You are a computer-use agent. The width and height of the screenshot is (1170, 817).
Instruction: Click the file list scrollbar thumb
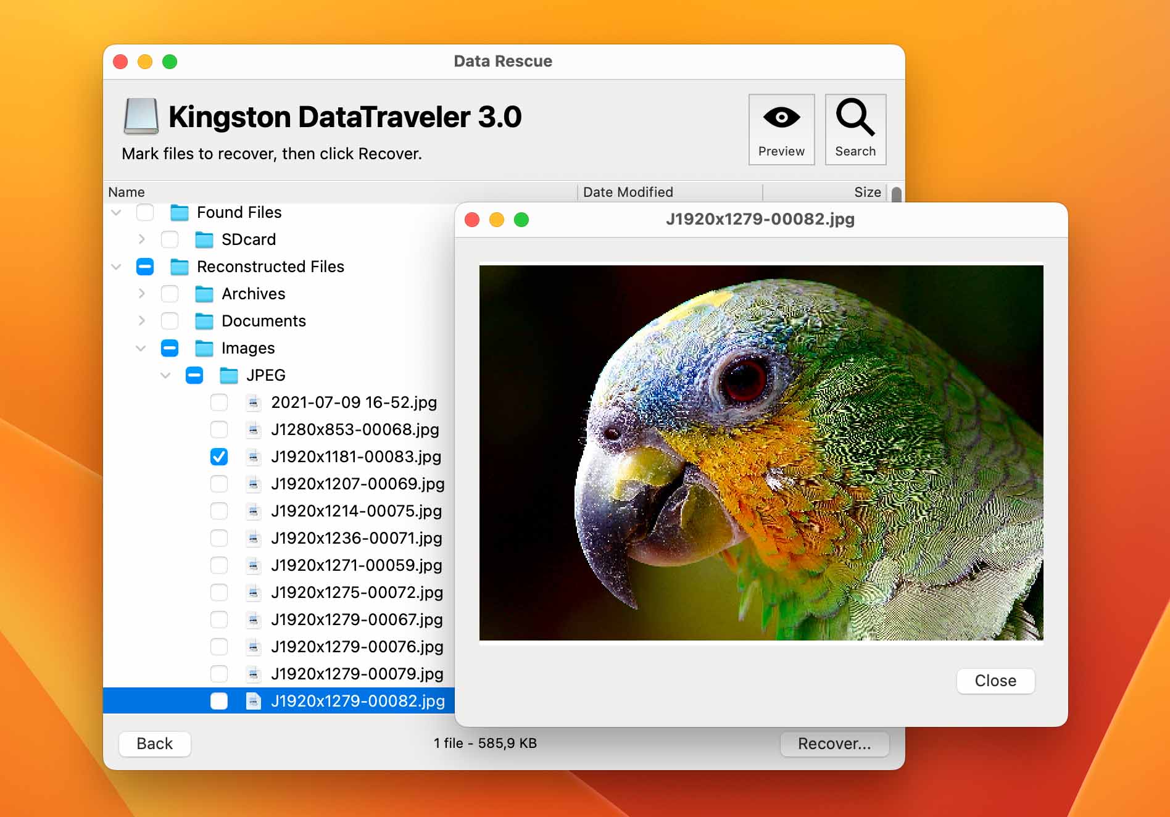tap(897, 194)
